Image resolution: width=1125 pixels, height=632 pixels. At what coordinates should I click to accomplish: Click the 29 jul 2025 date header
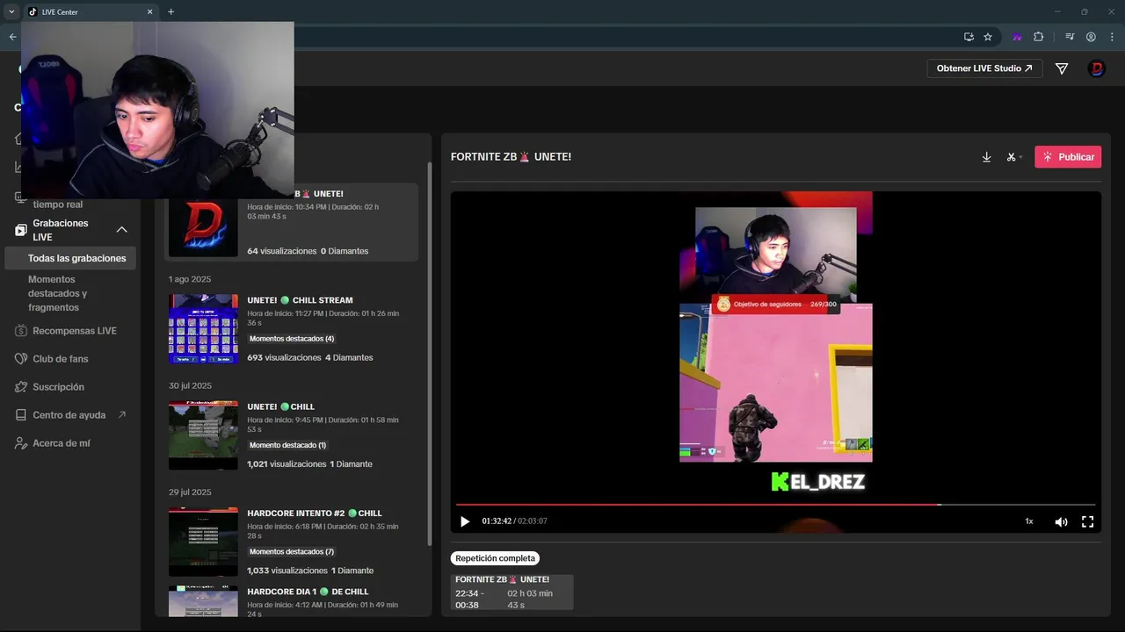[x=190, y=492]
